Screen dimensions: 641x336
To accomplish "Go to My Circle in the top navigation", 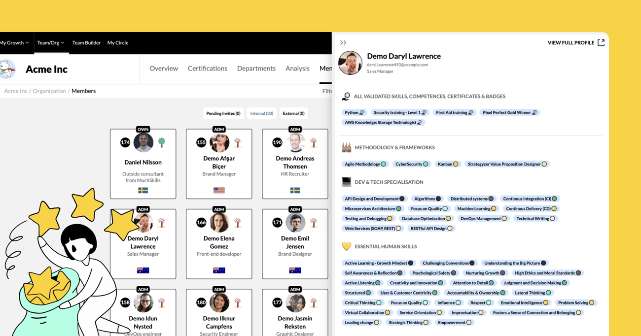I will [118, 43].
